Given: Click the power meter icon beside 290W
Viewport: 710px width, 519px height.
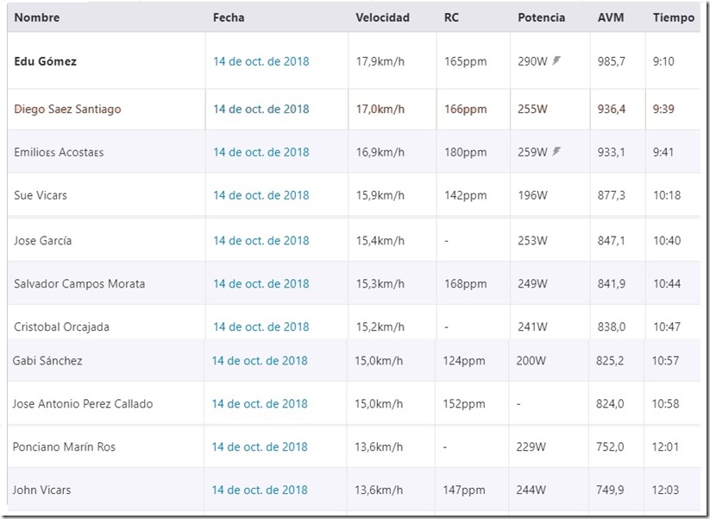Looking at the screenshot, I should (x=556, y=60).
